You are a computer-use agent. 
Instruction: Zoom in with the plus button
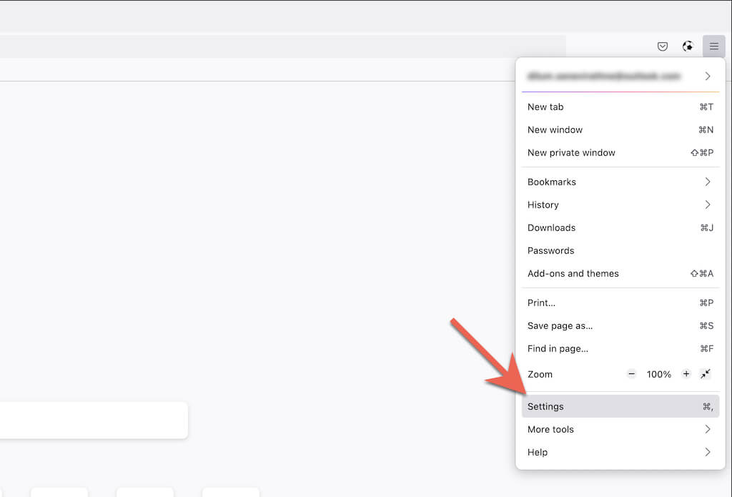click(x=686, y=374)
